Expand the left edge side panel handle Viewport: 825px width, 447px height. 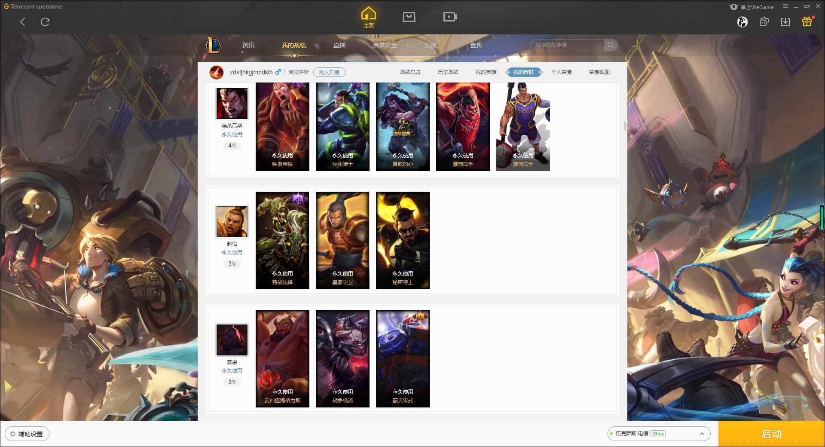point(2,241)
